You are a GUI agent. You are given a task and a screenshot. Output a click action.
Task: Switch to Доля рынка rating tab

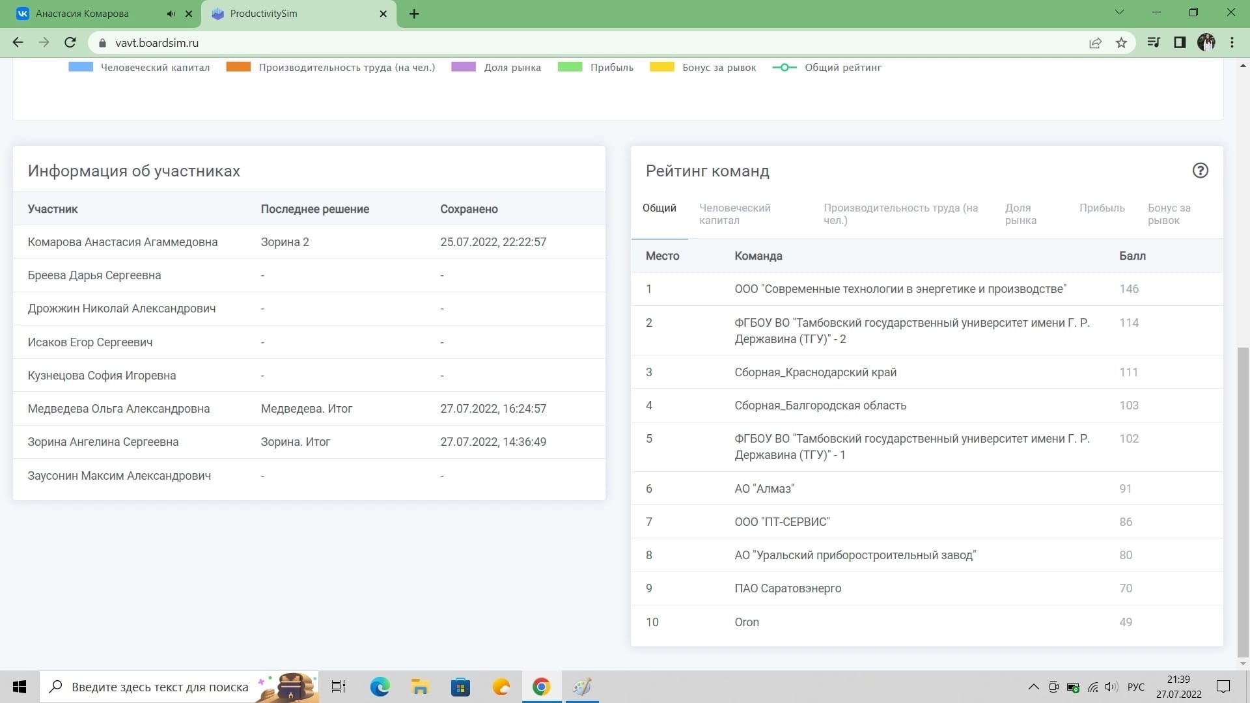[1020, 214]
